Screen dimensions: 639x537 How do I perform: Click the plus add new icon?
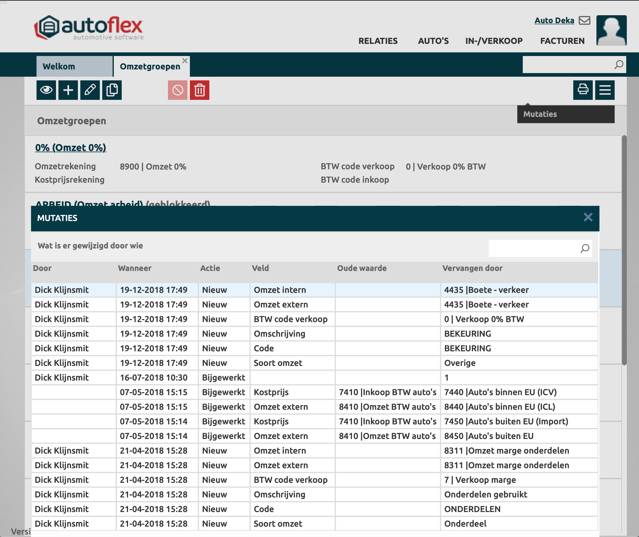pos(68,90)
